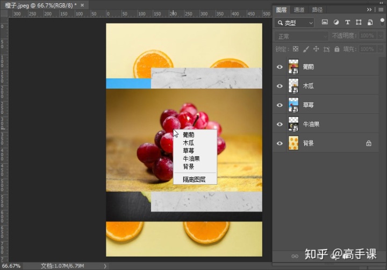Click the link layers icon at panel bottom
The height and width of the screenshot is (270, 387).
[x=295, y=256]
